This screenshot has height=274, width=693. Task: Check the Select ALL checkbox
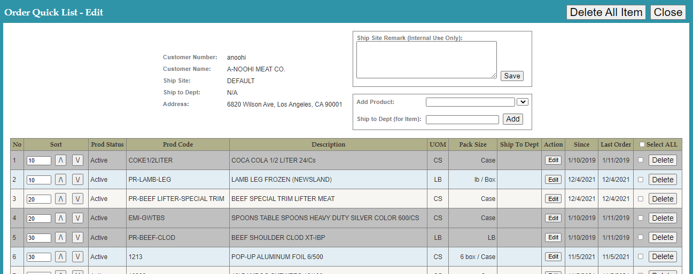[642, 144]
